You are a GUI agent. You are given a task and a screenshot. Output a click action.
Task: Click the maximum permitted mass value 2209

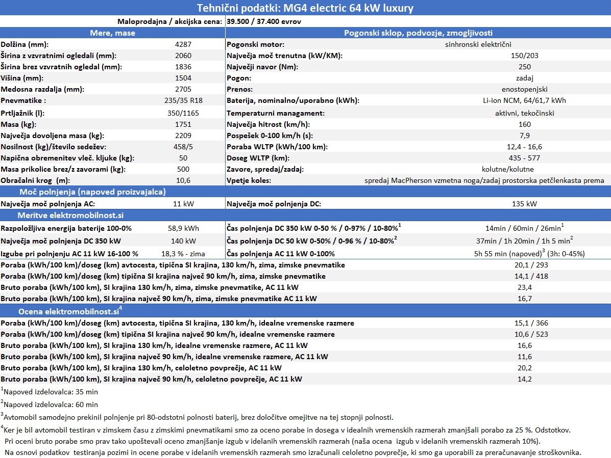pos(183,136)
